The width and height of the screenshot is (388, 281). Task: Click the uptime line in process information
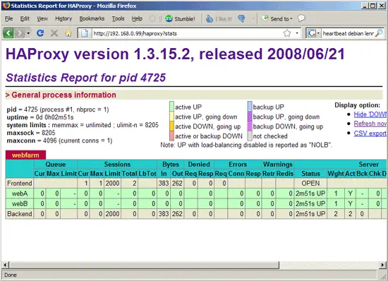[x=40, y=117]
